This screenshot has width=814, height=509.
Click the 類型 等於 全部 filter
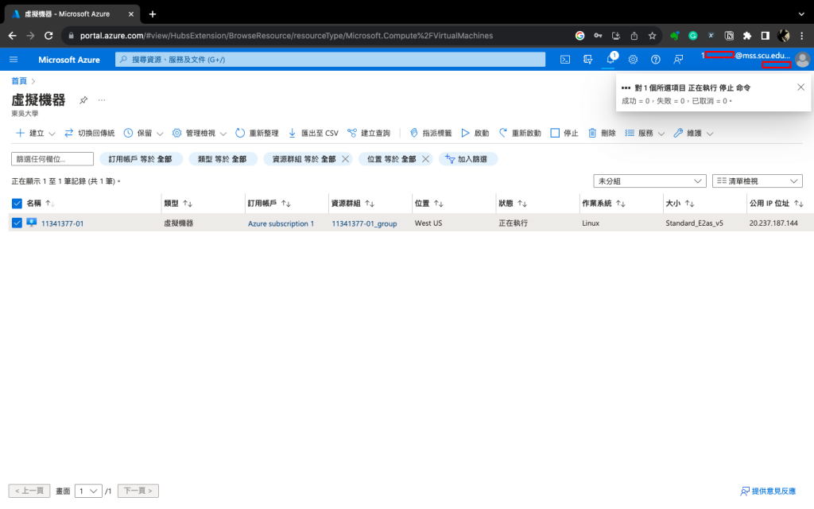223,159
